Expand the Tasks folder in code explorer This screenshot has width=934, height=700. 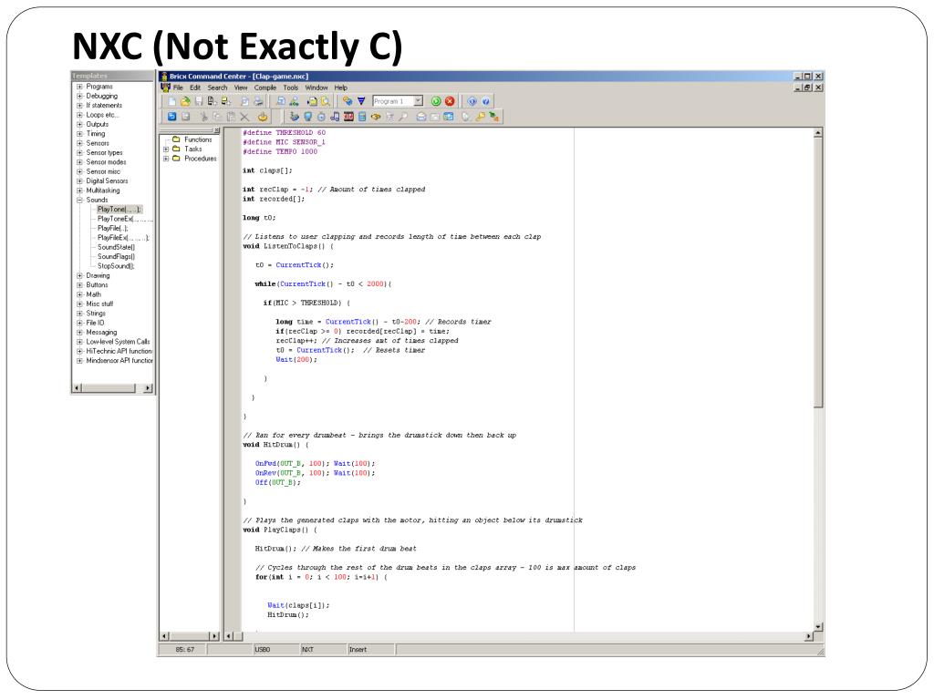click(x=166, y=149)
